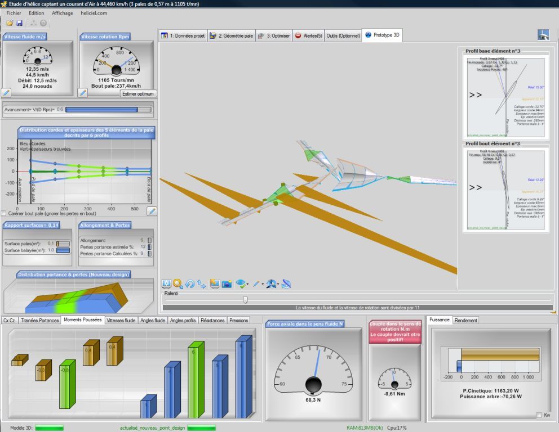Edit rotation speed with the pencil icon
This screenshot has height=432, width=559.
coord(83,93)
